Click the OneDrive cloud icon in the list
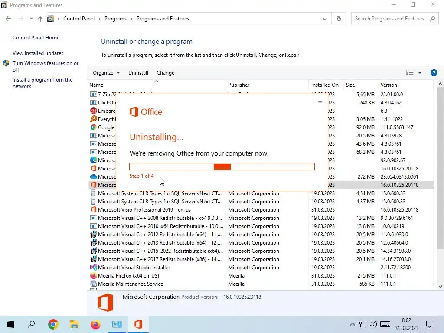This screenshot has width=444, height=333. tap(93, 177)
